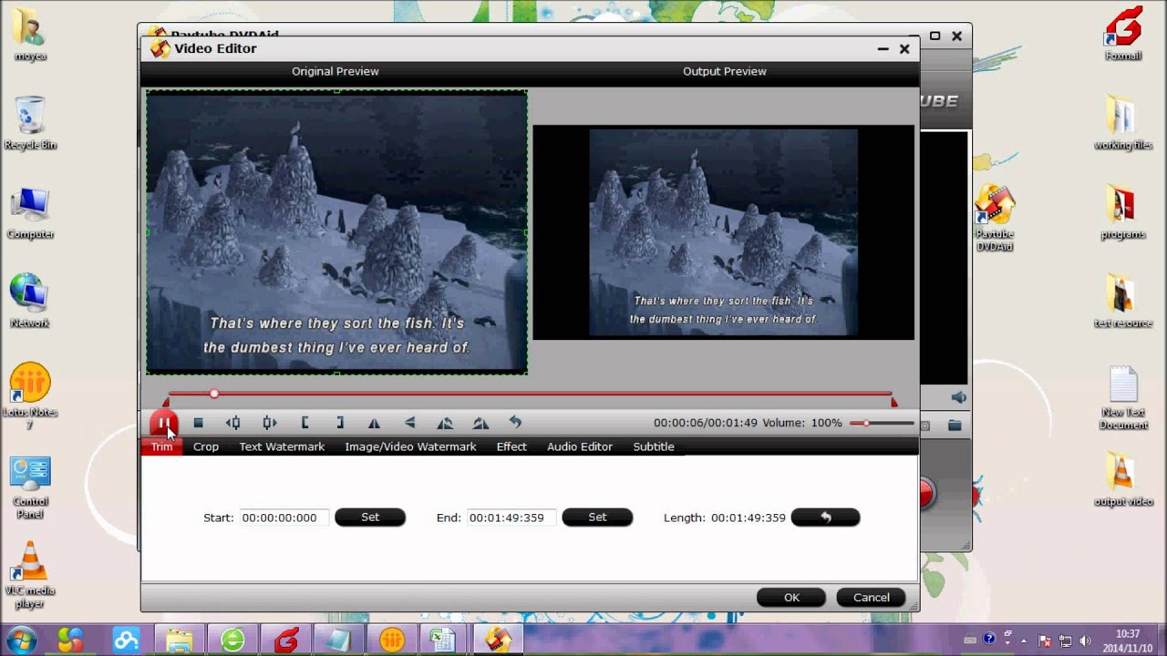The width and height of the screenshot is (1167, 656).
Task: Cancel the Video Editor dialog
Action: [x=871, y=598]
